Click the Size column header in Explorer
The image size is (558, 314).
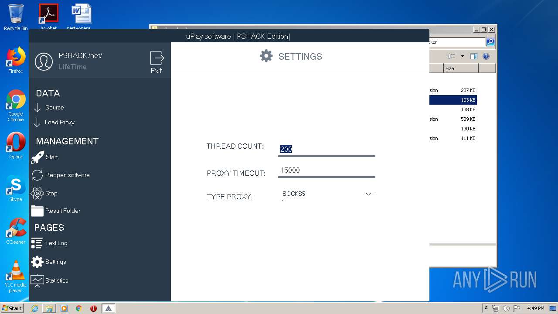click(461, 68)
